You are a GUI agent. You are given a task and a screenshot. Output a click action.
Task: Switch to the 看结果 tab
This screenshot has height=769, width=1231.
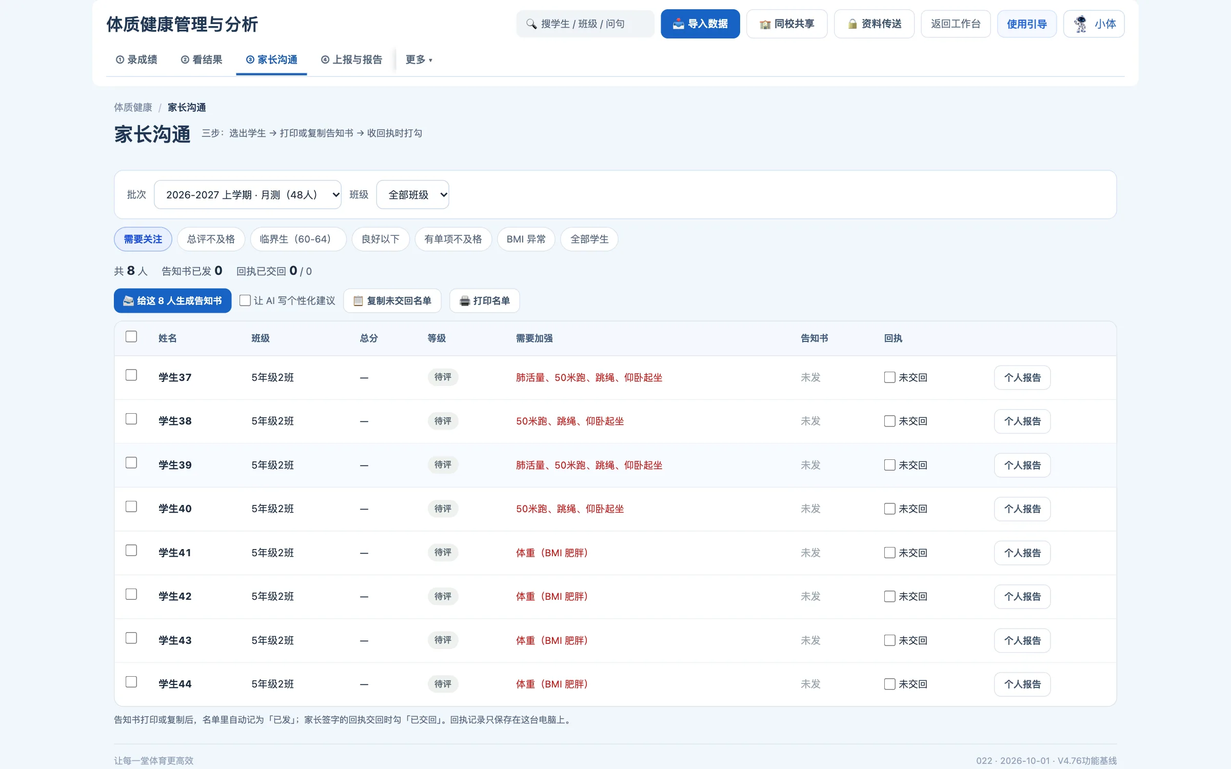coord(202,60)
